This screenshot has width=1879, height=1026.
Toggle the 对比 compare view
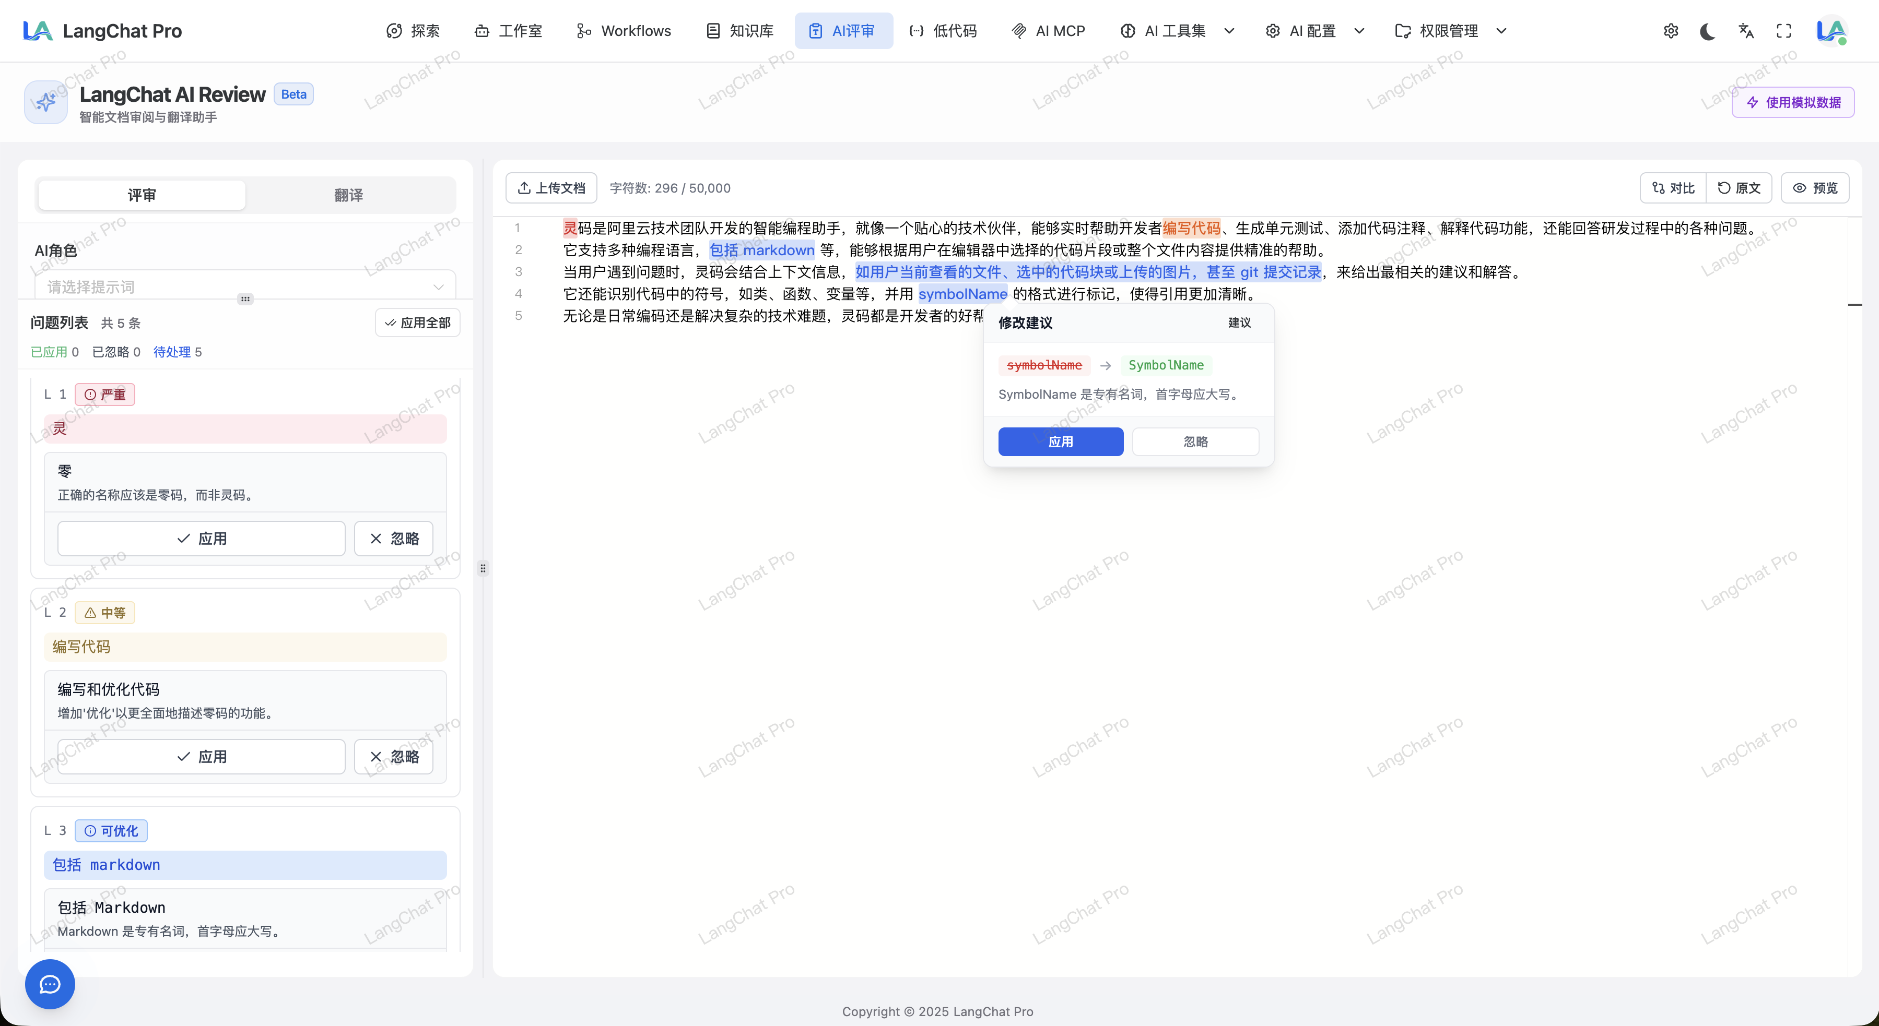pos(1673,188)
